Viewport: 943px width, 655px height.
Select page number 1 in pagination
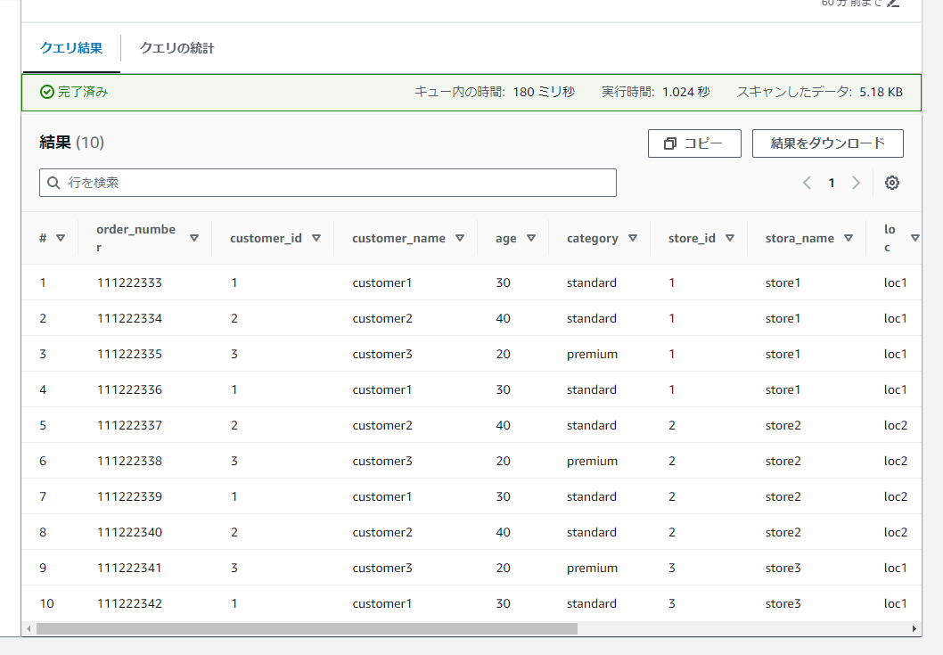[x=831, y=183]
